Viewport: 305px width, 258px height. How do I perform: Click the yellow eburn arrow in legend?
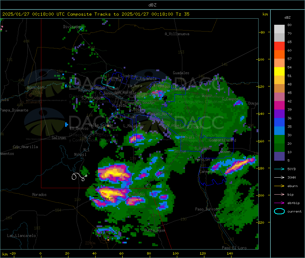click(279, 186)
